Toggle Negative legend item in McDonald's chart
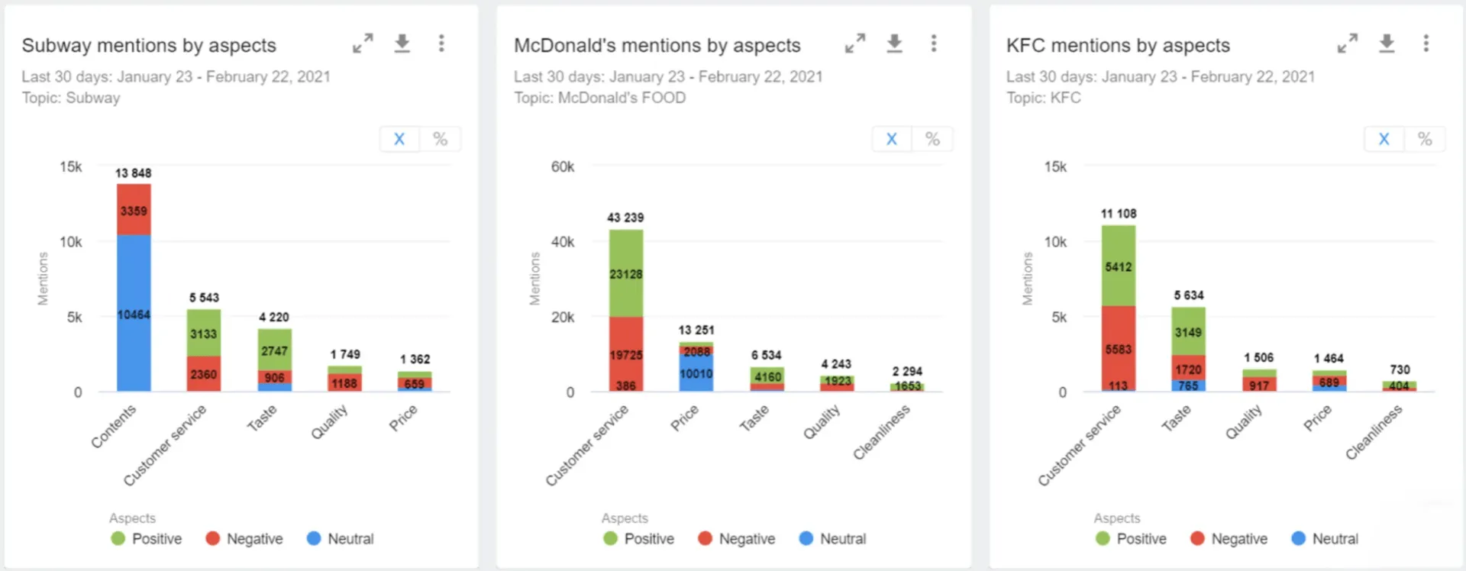This screenshot has height=571, width=1466. 737,539
